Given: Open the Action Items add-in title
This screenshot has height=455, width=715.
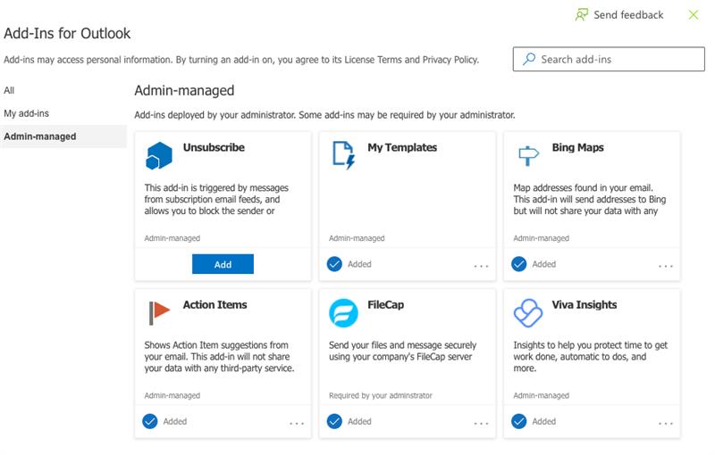Looking at the screenshot, I should (x=214, y=305).
